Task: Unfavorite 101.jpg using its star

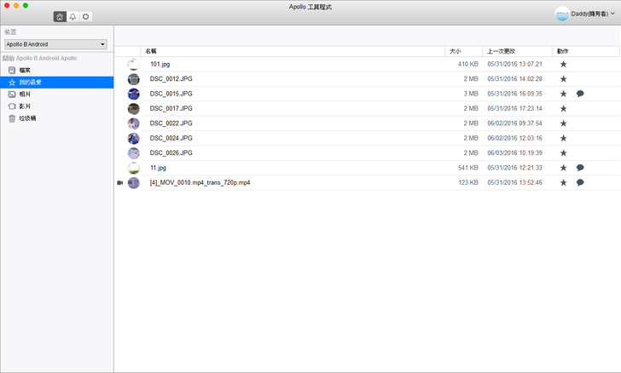Action: 563,64
